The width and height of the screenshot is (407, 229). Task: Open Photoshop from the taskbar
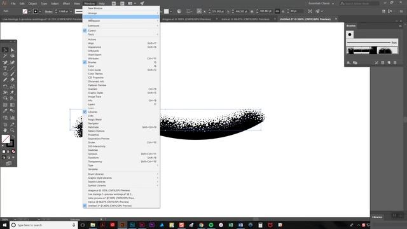click(132, 225)
